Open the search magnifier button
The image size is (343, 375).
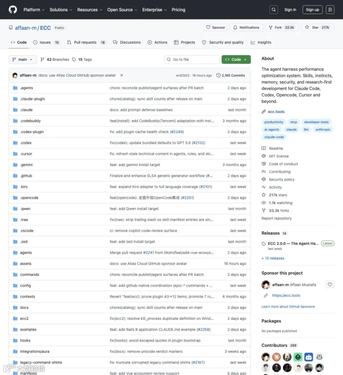click(x=273, y=10)
